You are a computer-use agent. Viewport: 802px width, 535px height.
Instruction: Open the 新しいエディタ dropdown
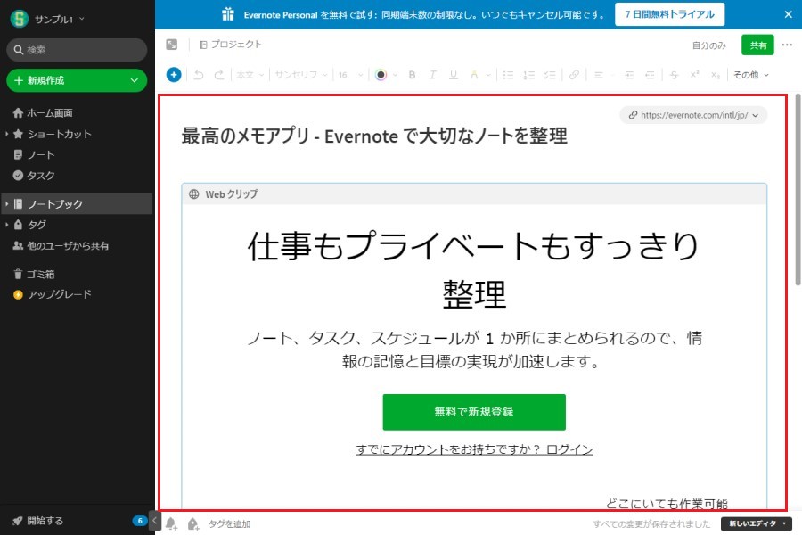click(757, 523)
